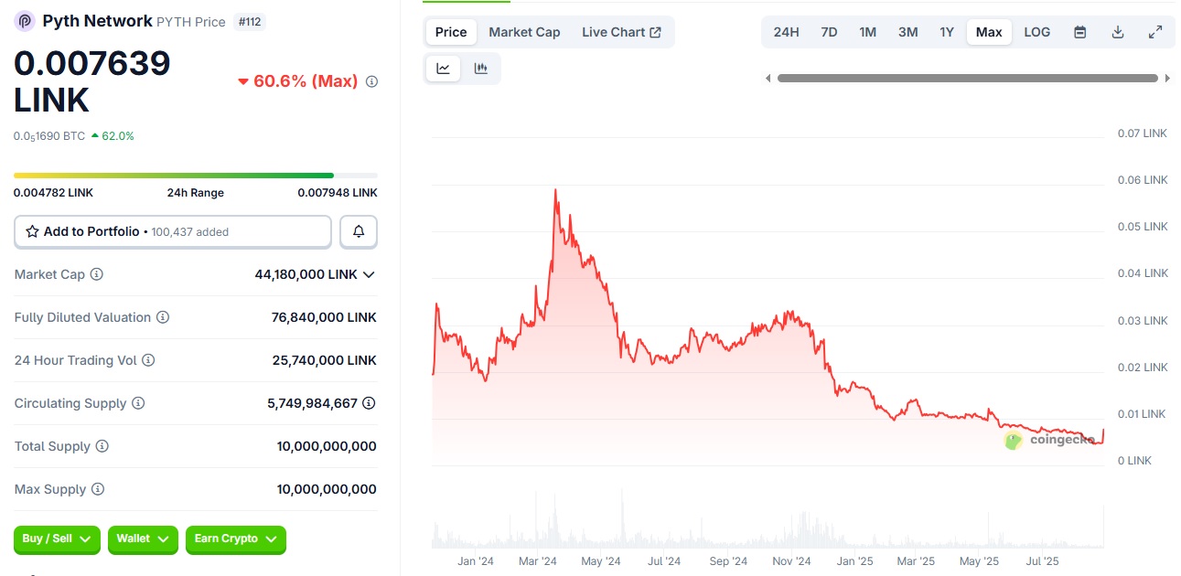The image size is (1181, 576).
Task: Open Live Chart external link tab
Action: pos(622,32)
